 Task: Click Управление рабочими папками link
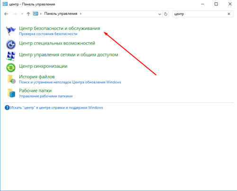46,96
